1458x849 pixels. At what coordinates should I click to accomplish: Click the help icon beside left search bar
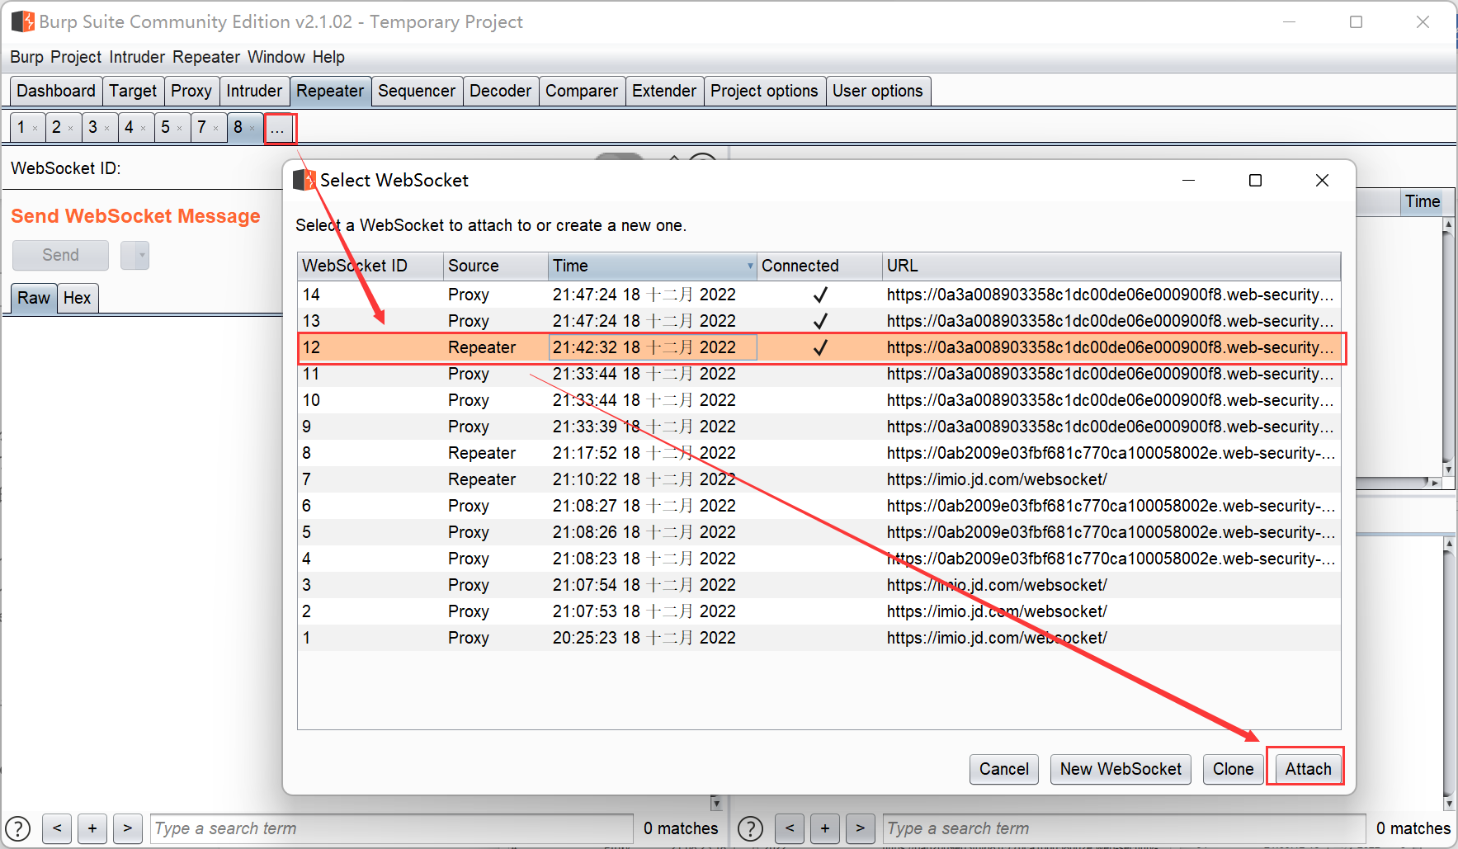17,828
